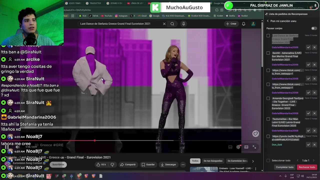Approve the Senhit Adrenalina request

click(x=308, y=65)
